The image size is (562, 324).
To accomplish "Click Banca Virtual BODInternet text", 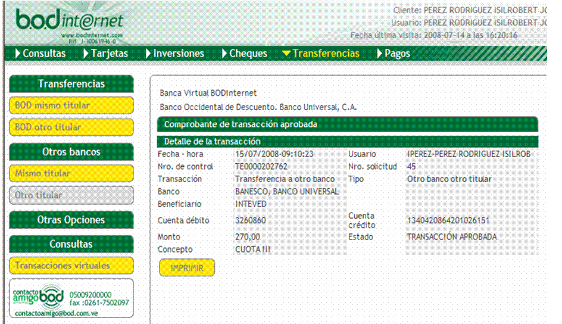I will pyautogui.click(x=208, y=93).
